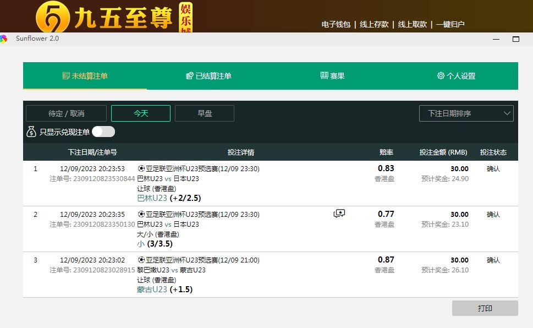The height and width of the screenshot is (328, 533).
Task: Click the 一键归户 link in header
Action: [x=450, y=24]
